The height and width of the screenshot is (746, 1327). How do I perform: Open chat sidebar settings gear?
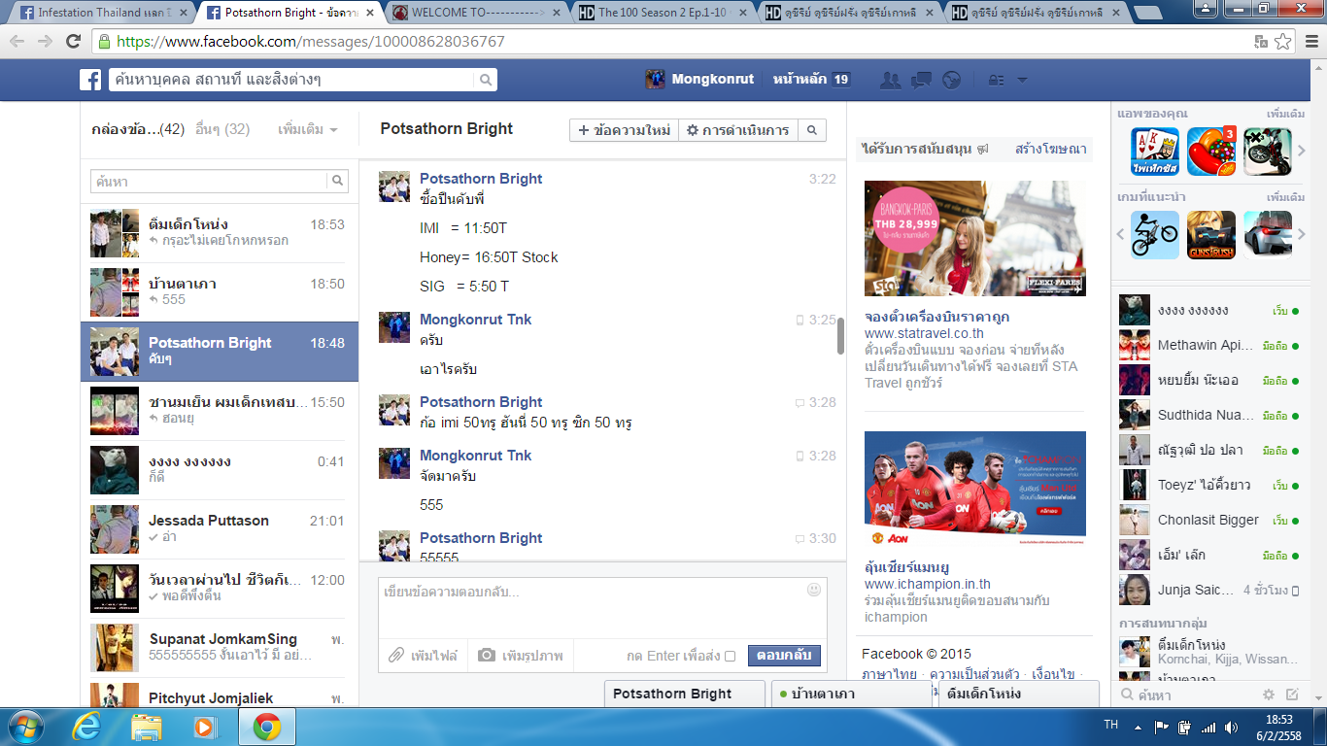(1268, 695)
